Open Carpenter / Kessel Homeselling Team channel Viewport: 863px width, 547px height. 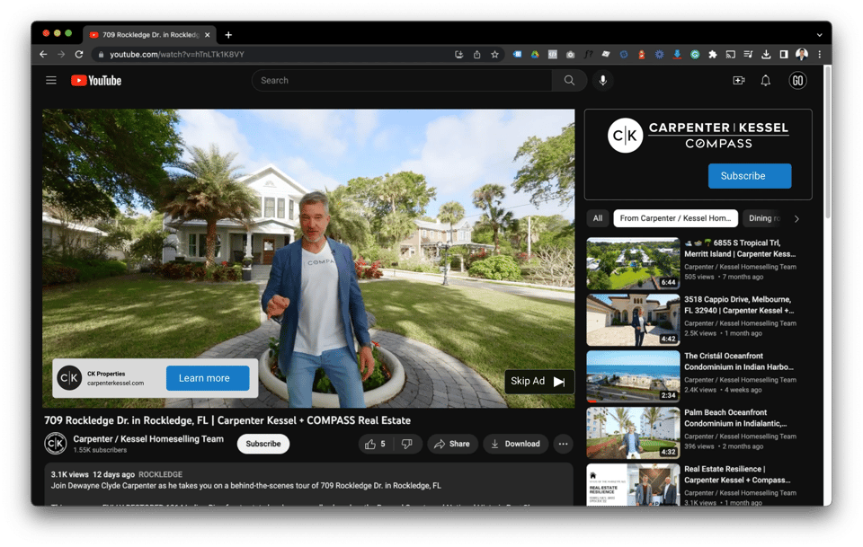[148, 438]
